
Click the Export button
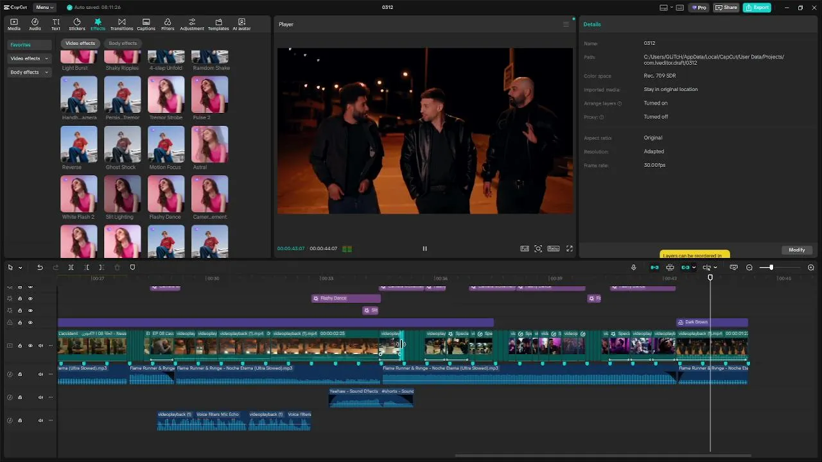pyautogui.click(x=757, y=8)
